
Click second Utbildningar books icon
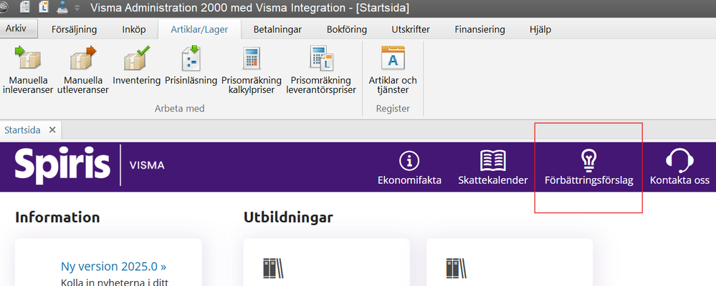[x=456, y=268]
